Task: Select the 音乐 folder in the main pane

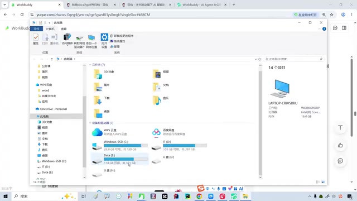Action: click(161, 100)
